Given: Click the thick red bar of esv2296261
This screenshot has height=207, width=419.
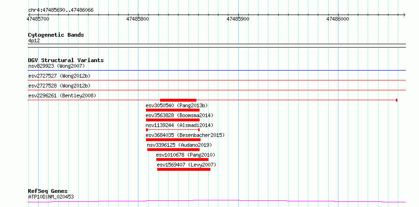Looking at the screenshot, I should click(178, 100).
